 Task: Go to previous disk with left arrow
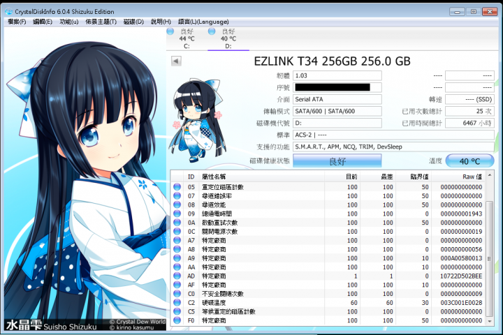pos(176,61)
